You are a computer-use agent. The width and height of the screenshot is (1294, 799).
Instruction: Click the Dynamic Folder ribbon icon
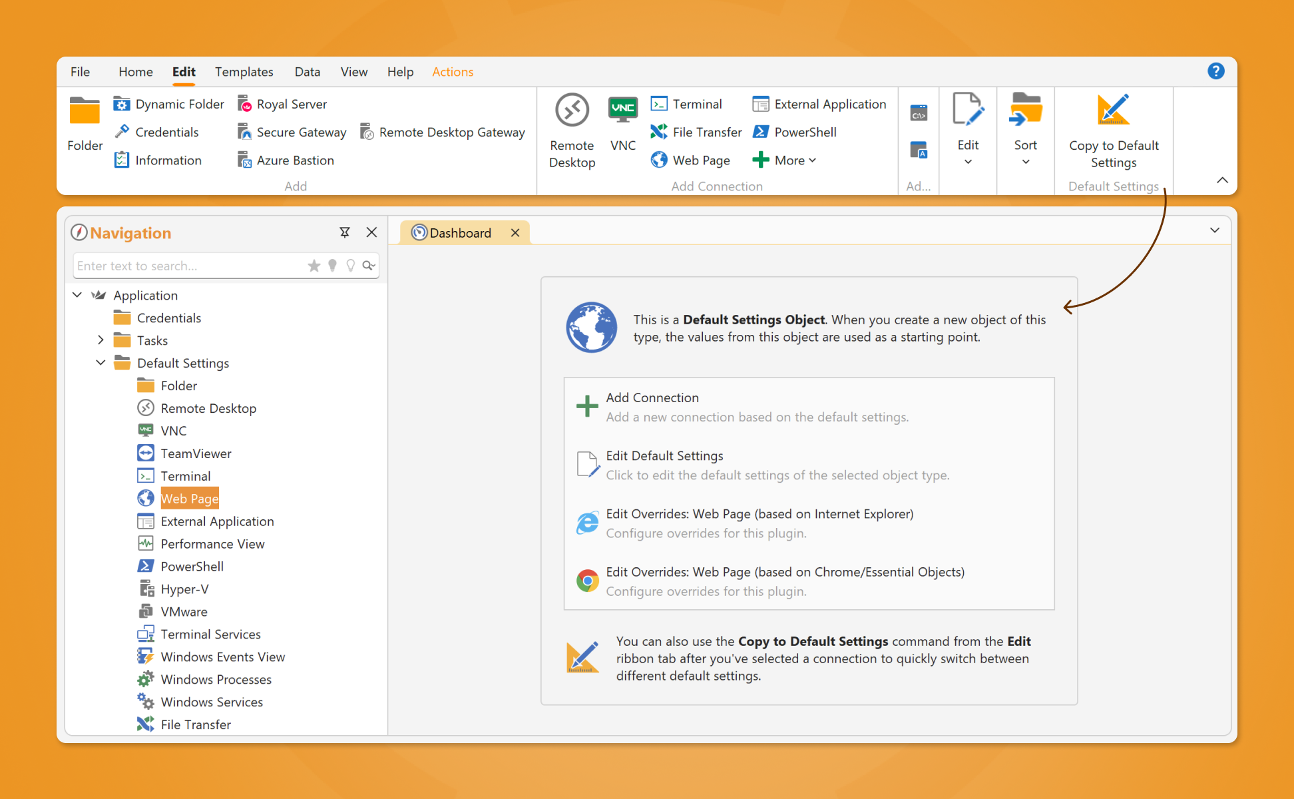tap(122, 104)
